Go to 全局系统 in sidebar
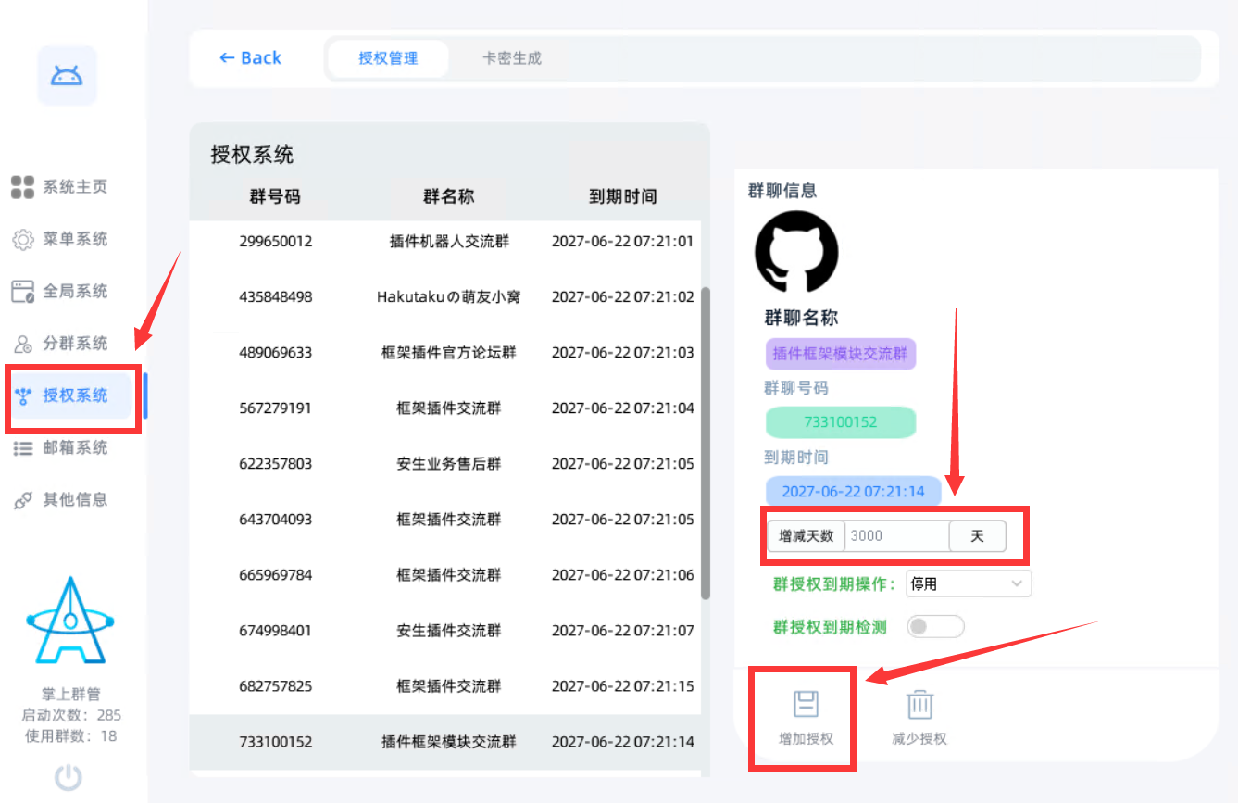1238x803 pixels. click(61, 292)
